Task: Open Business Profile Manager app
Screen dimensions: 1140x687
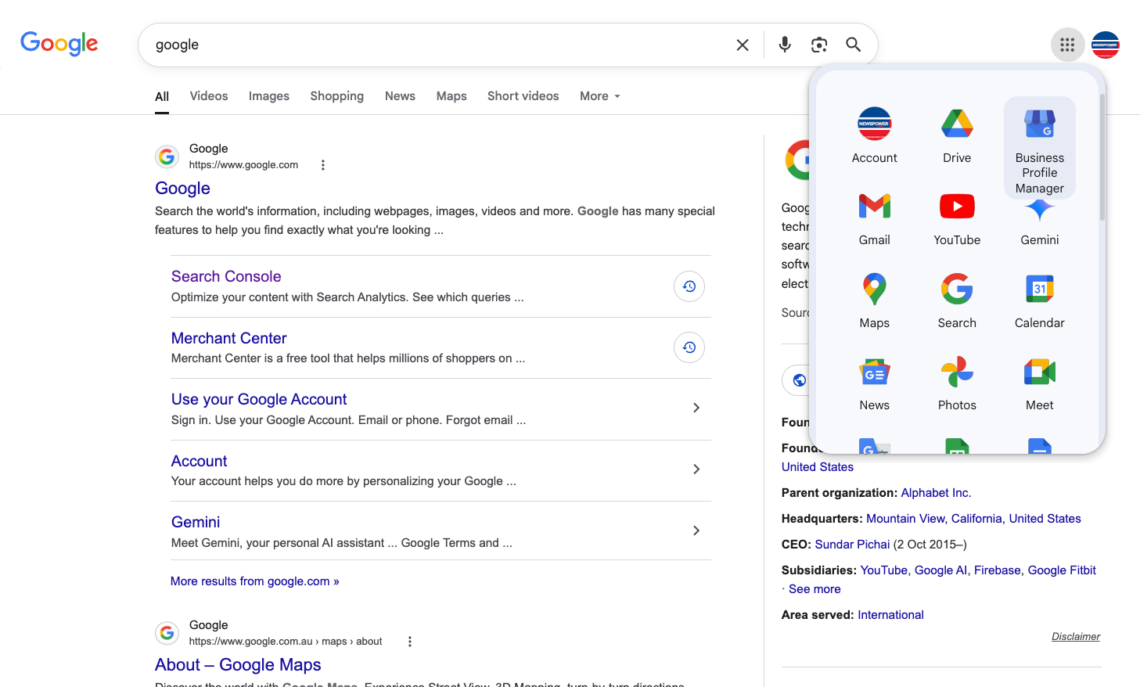Action: click(x=1039, y=148)
